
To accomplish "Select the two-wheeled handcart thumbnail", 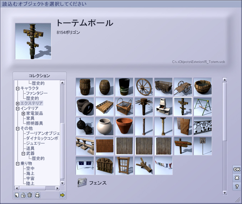I will coord(183,87).
